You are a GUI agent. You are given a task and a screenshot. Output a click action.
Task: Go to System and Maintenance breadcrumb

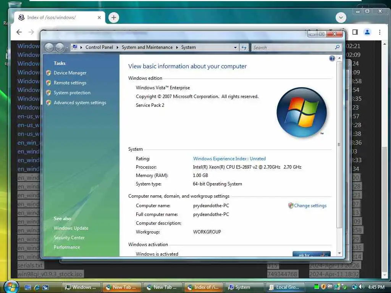pos(147,47)
